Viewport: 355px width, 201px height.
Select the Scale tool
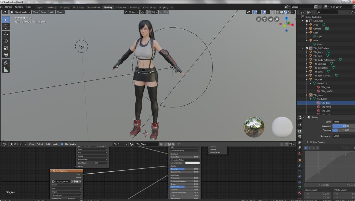[x=6, y=48]
